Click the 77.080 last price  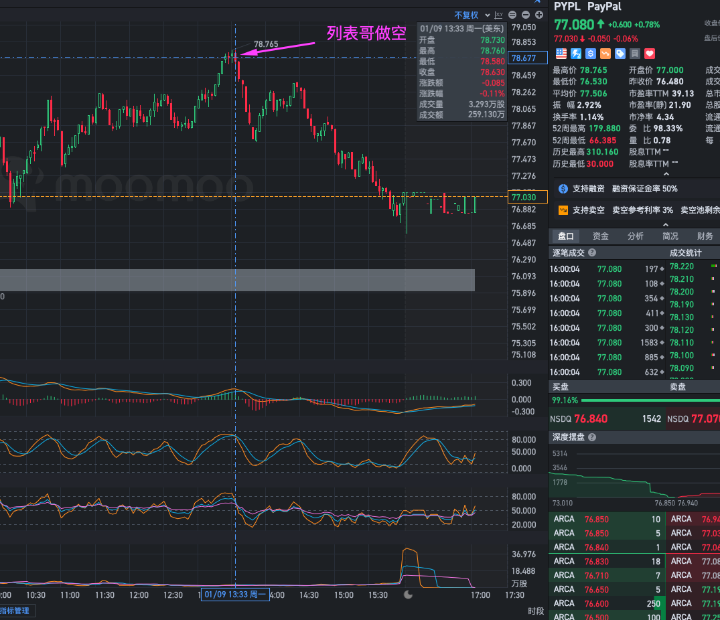pos(574,24)
